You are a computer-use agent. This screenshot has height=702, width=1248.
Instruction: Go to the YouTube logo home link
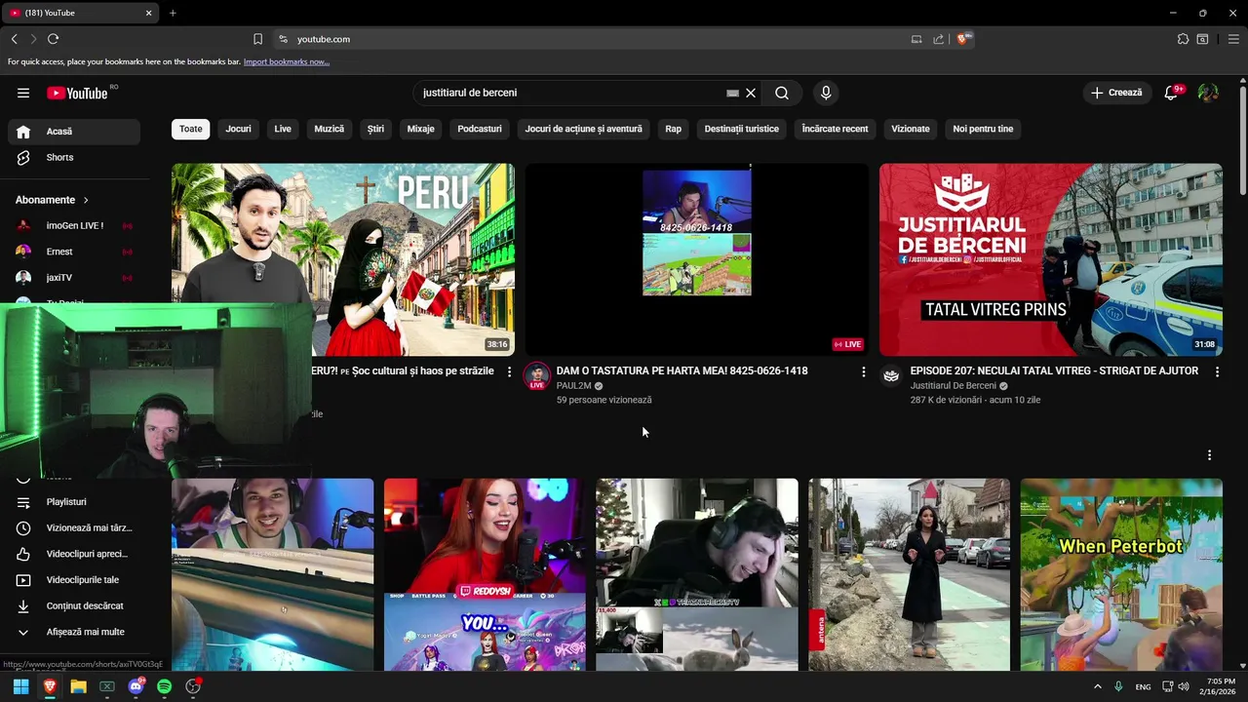point(79,93)
